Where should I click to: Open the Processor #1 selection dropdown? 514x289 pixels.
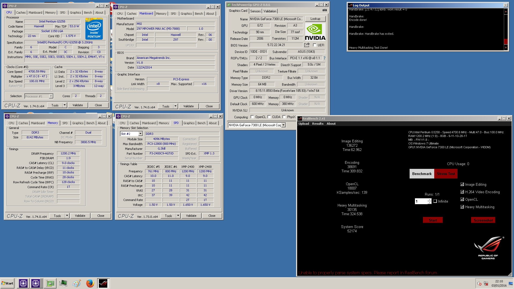(51, 96)
